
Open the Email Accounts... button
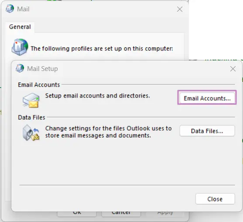tap(207, 98)
